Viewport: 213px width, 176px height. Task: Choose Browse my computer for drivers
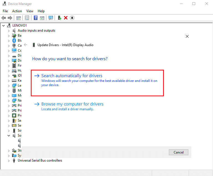click(72, 104)
